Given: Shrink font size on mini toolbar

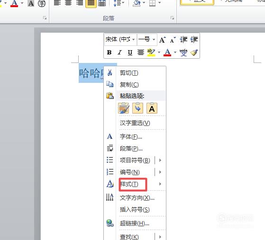Looking at the screenshot, I should [173, 40].
